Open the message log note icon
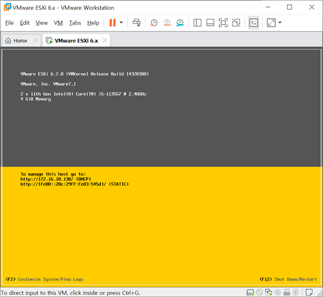This screenshot has width=323, height=297. [x=309, y=292]
